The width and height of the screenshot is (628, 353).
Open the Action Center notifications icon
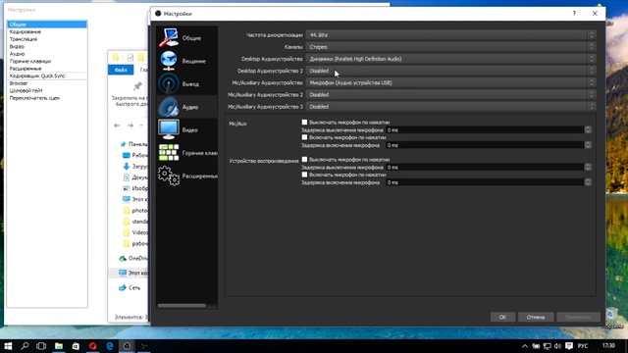click(x=569, y=346)
